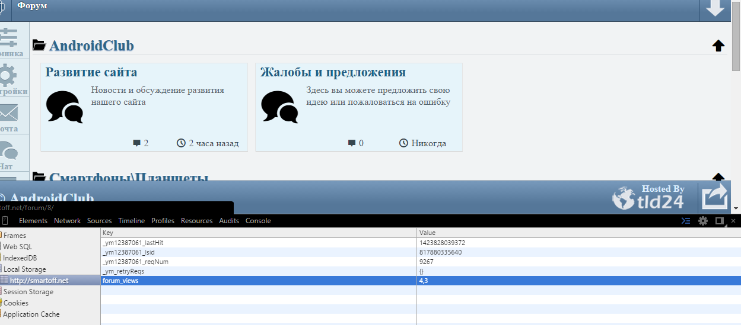Screen dimensions: 741x325
Task: Click the sliders icon in left sidebar
Action: pos(7,37)
